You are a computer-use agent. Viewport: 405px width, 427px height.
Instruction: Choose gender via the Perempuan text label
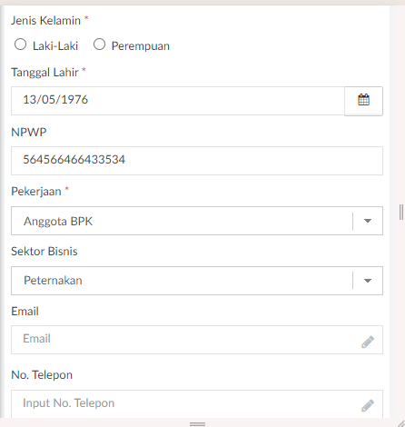141,46
